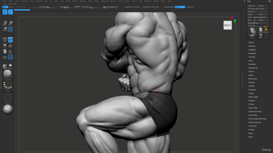This screenshot has height=153, width=273.
Task: Open the material sphere picker
Action: 8,110
